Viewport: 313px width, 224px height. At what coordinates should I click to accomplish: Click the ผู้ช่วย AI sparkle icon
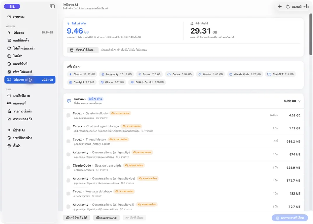coord(9,130)
